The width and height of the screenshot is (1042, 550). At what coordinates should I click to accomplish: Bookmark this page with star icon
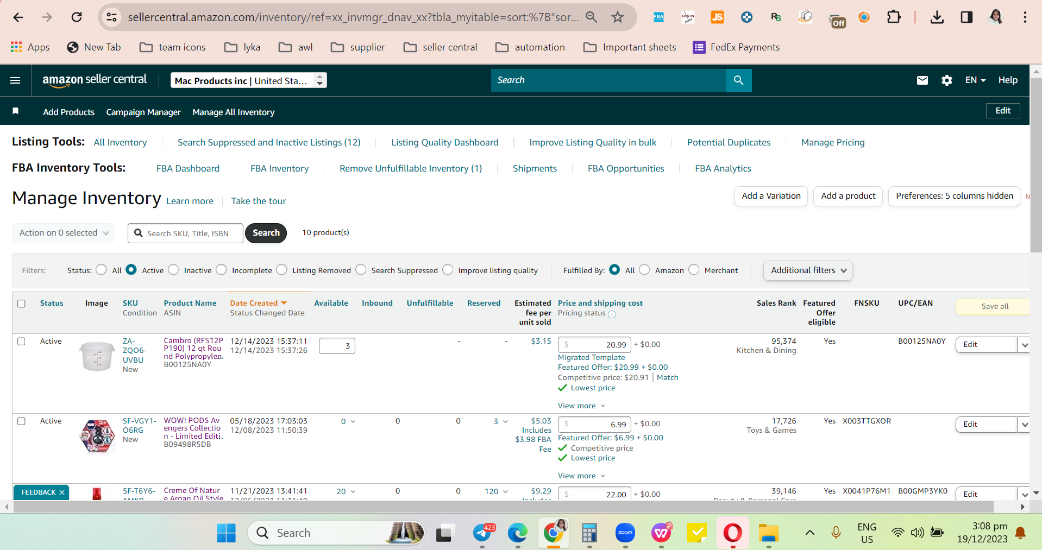click(618, 17)
